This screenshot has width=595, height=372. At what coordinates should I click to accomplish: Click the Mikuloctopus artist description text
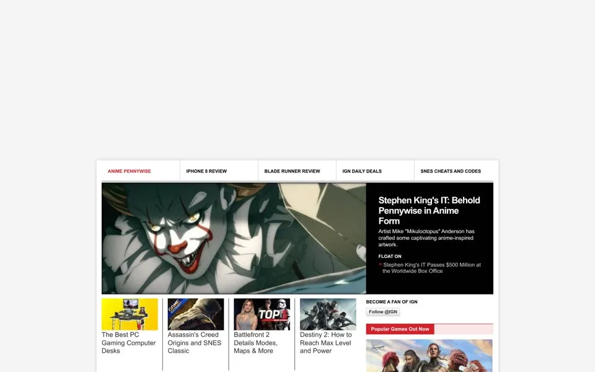(426, 238)
